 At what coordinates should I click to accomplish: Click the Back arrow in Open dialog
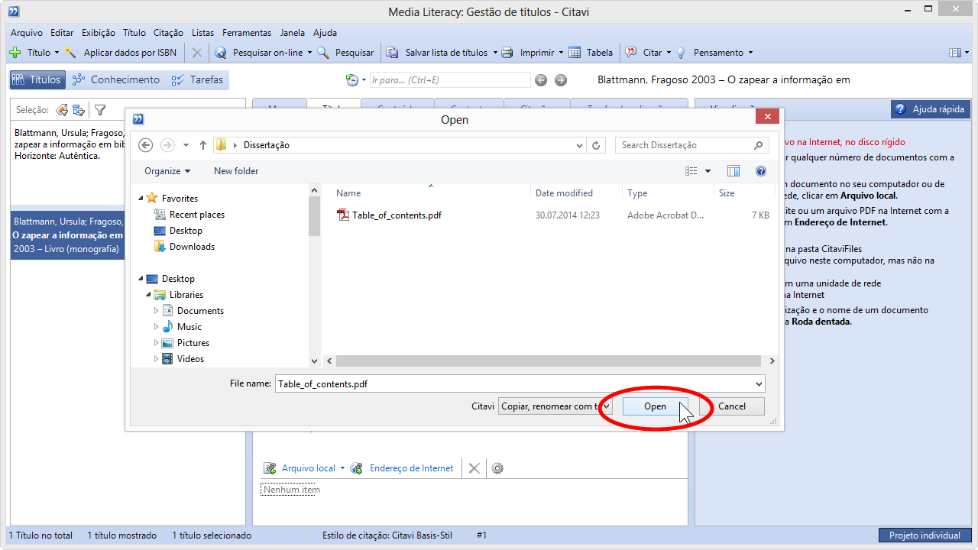click(x=146, y=145)
